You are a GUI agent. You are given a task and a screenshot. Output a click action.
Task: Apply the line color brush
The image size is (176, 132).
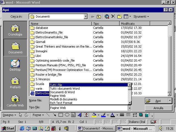click(x=103, y=115)
